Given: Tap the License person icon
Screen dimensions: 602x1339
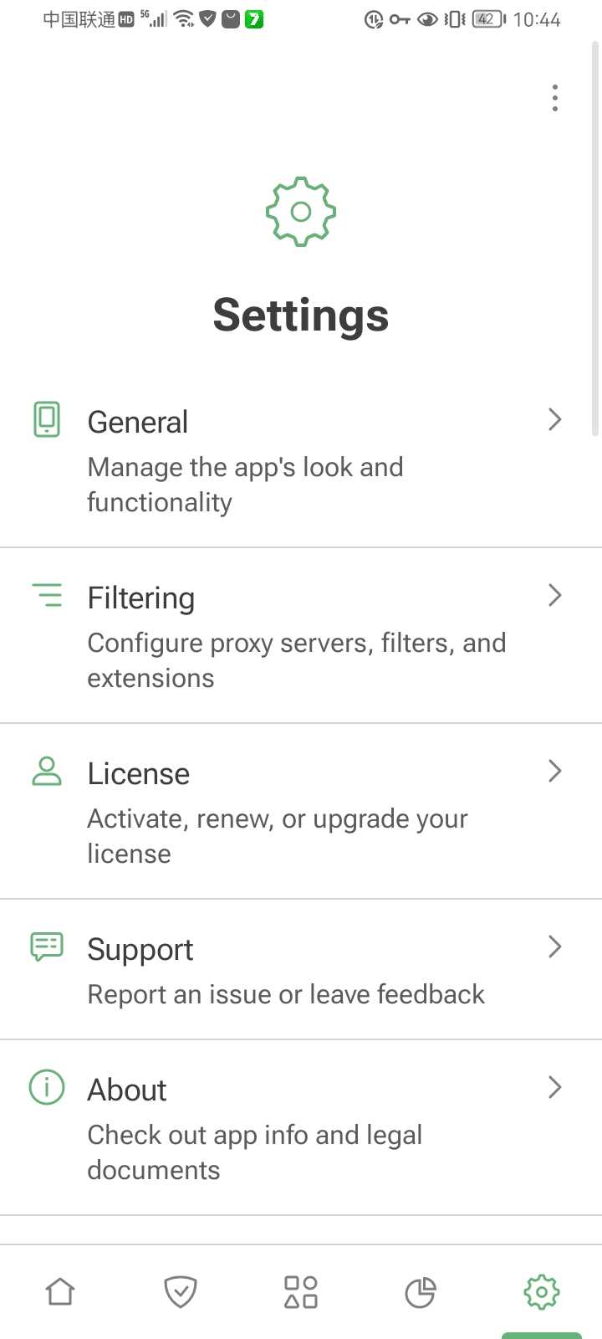Looking at the screenshot, I should tap(47, 771).
